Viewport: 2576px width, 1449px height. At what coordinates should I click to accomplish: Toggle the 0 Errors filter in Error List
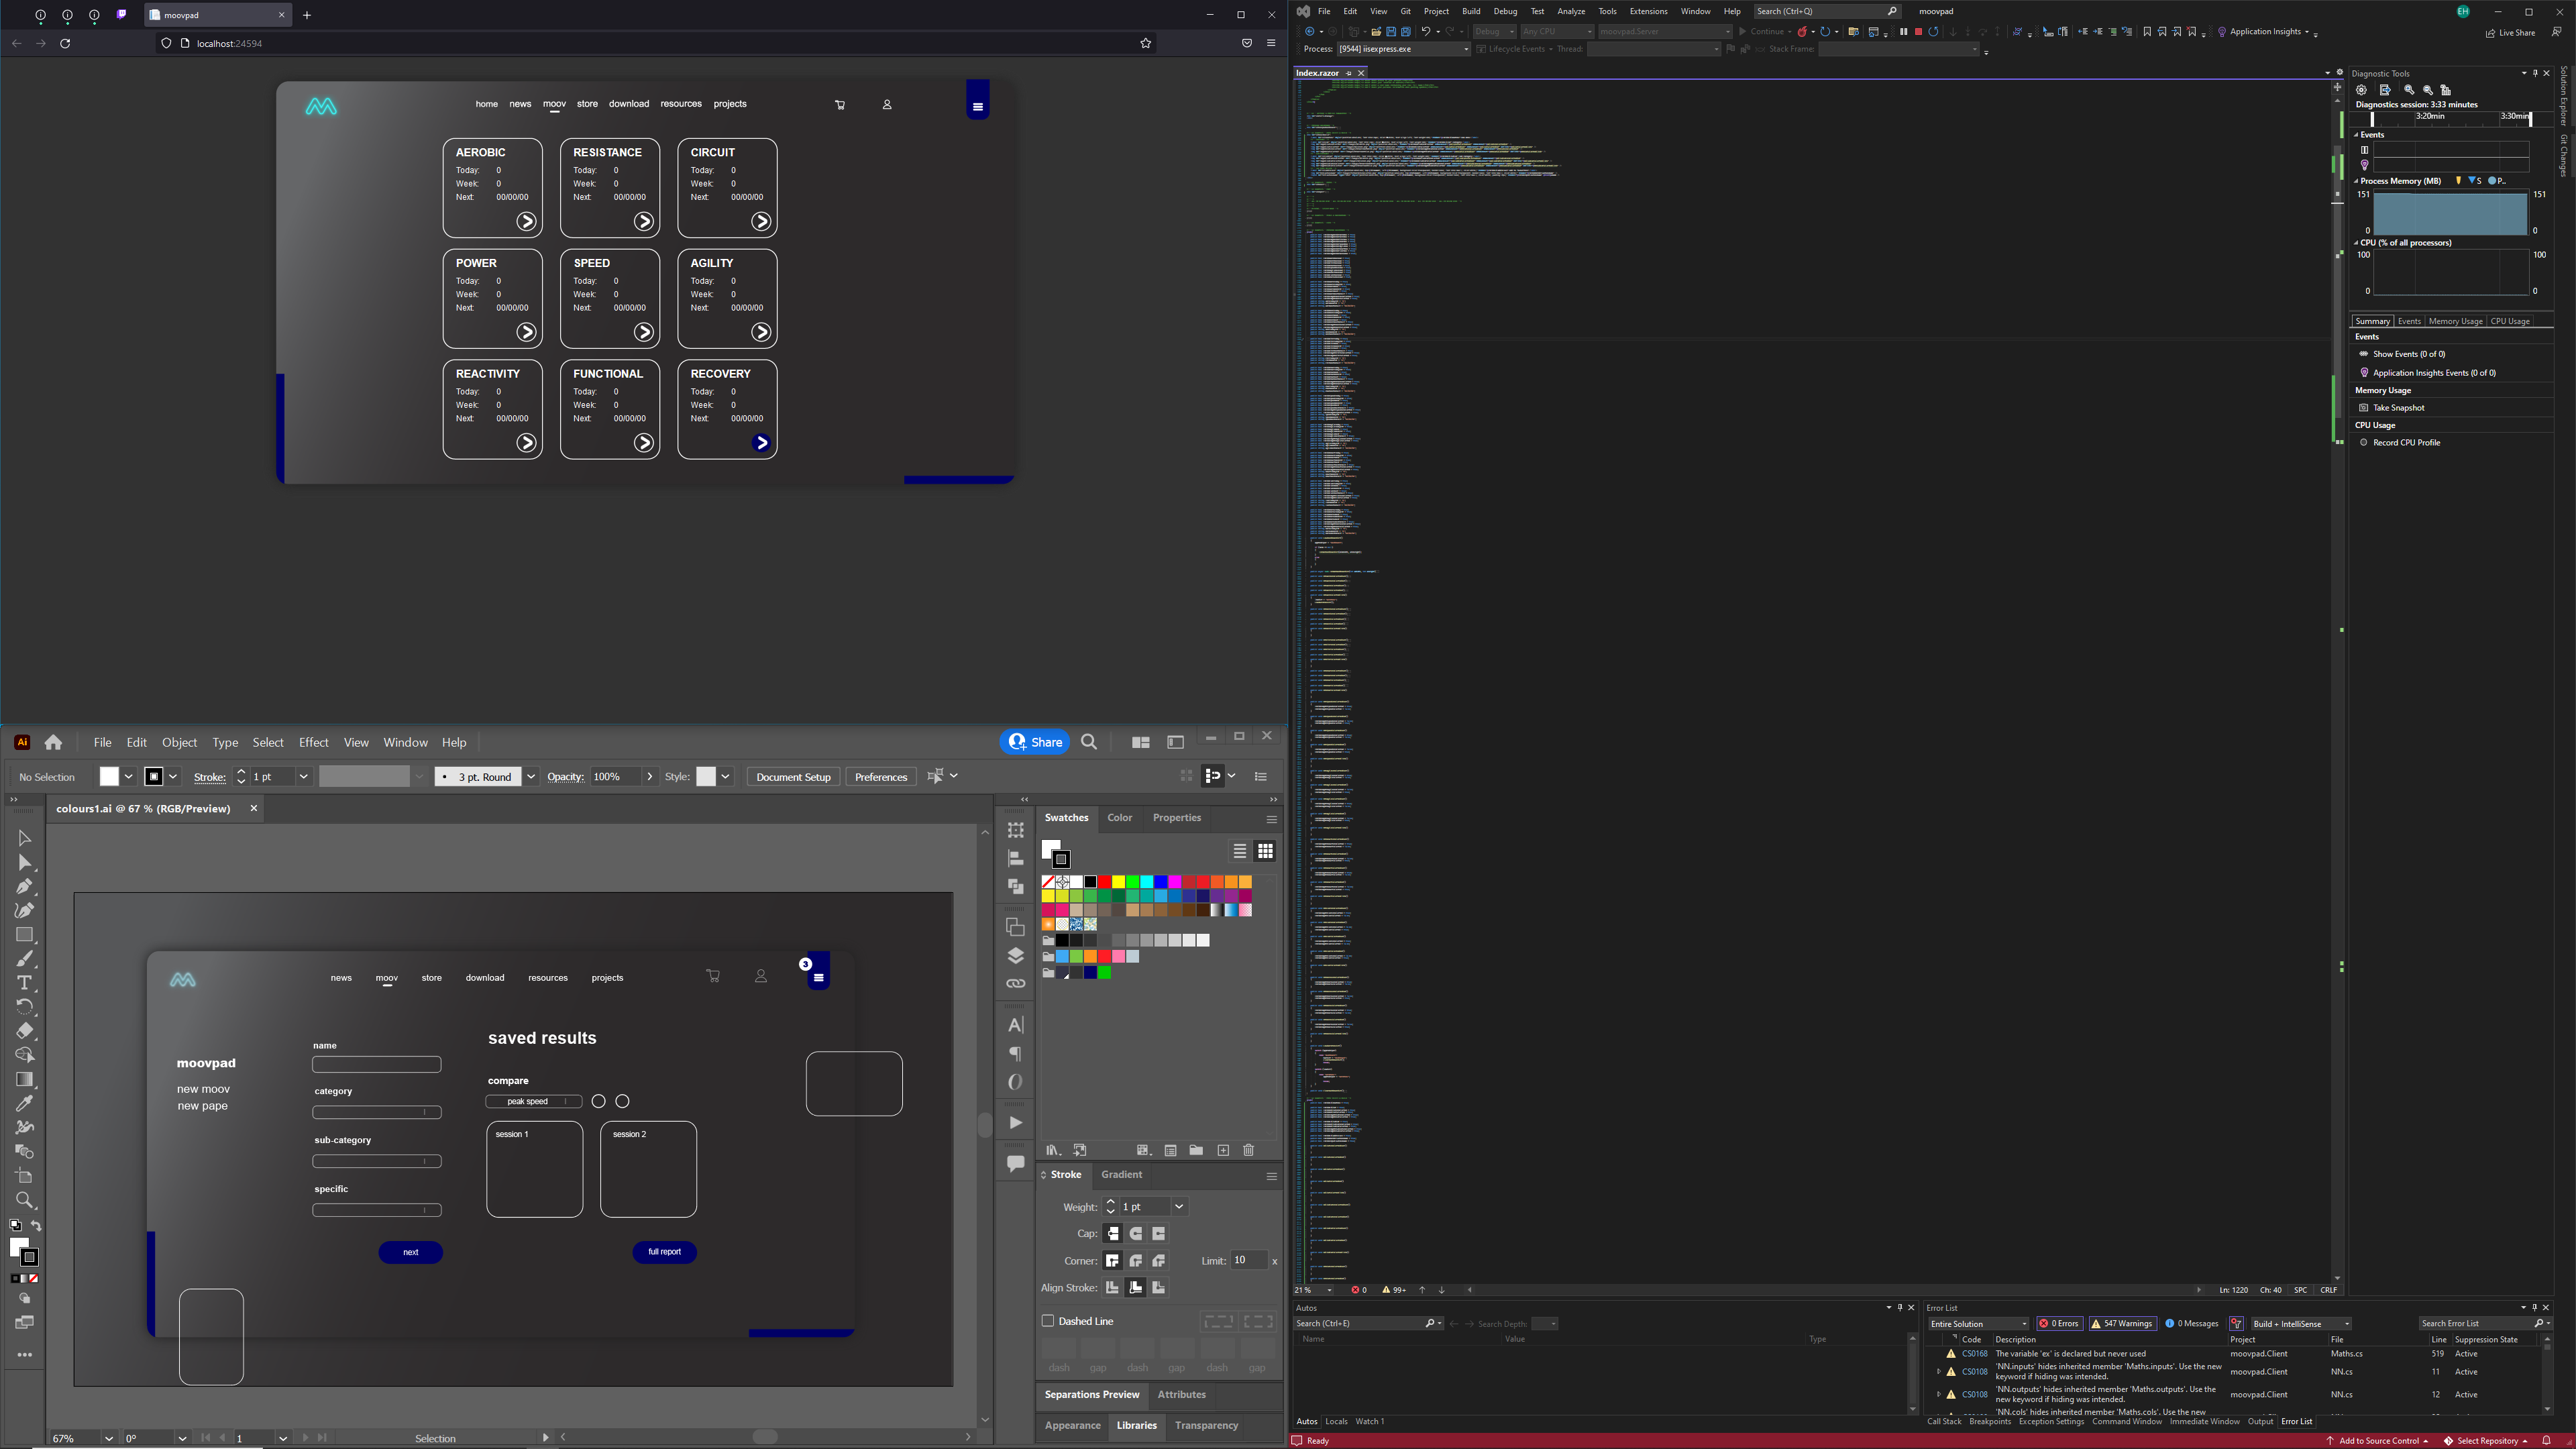point(2059,1324)
